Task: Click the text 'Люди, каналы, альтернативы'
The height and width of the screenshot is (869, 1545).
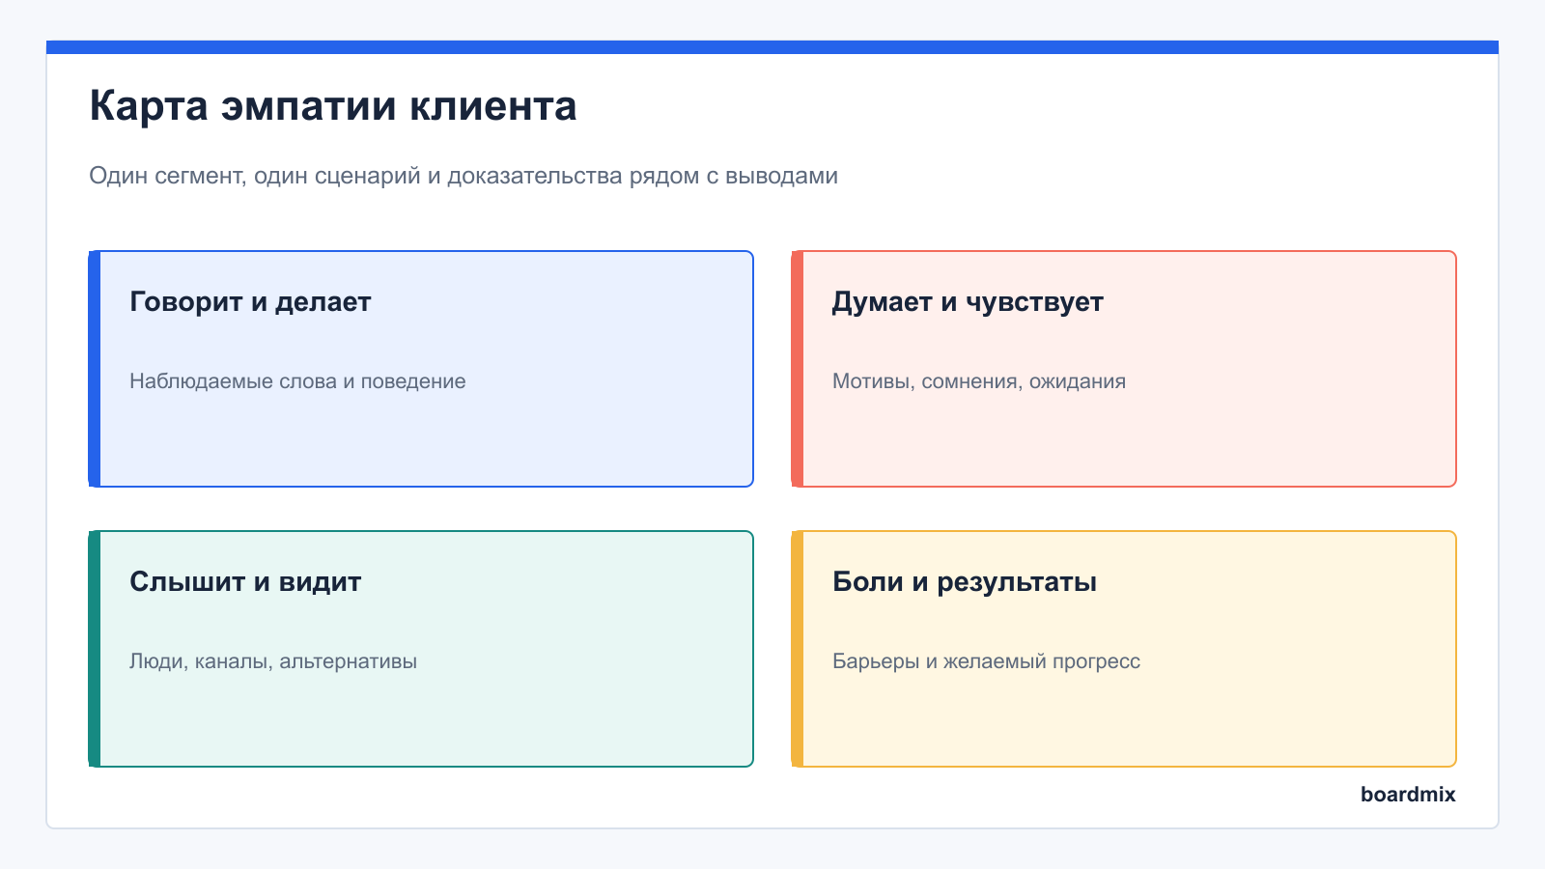Action: pos(273,661)
